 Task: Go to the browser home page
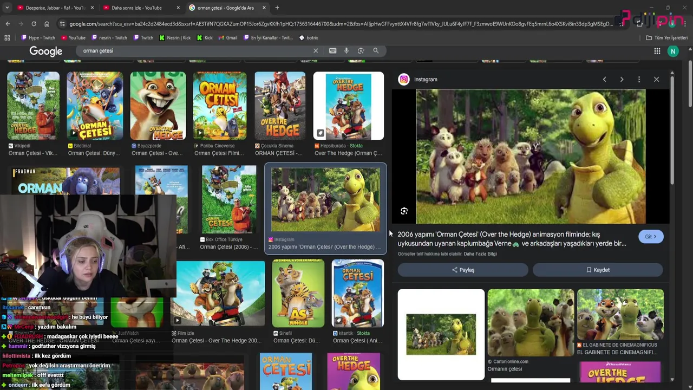[47, 24]
